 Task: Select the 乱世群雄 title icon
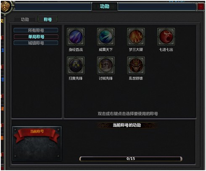point(136,66)
